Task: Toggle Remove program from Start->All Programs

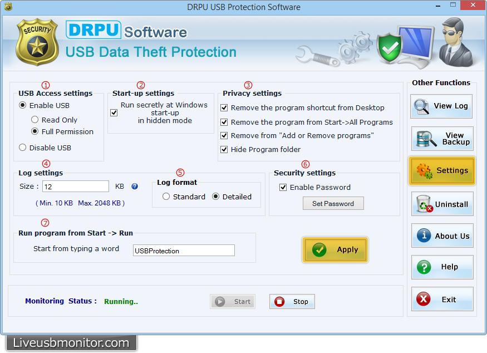Action: (x=224, y=122)
